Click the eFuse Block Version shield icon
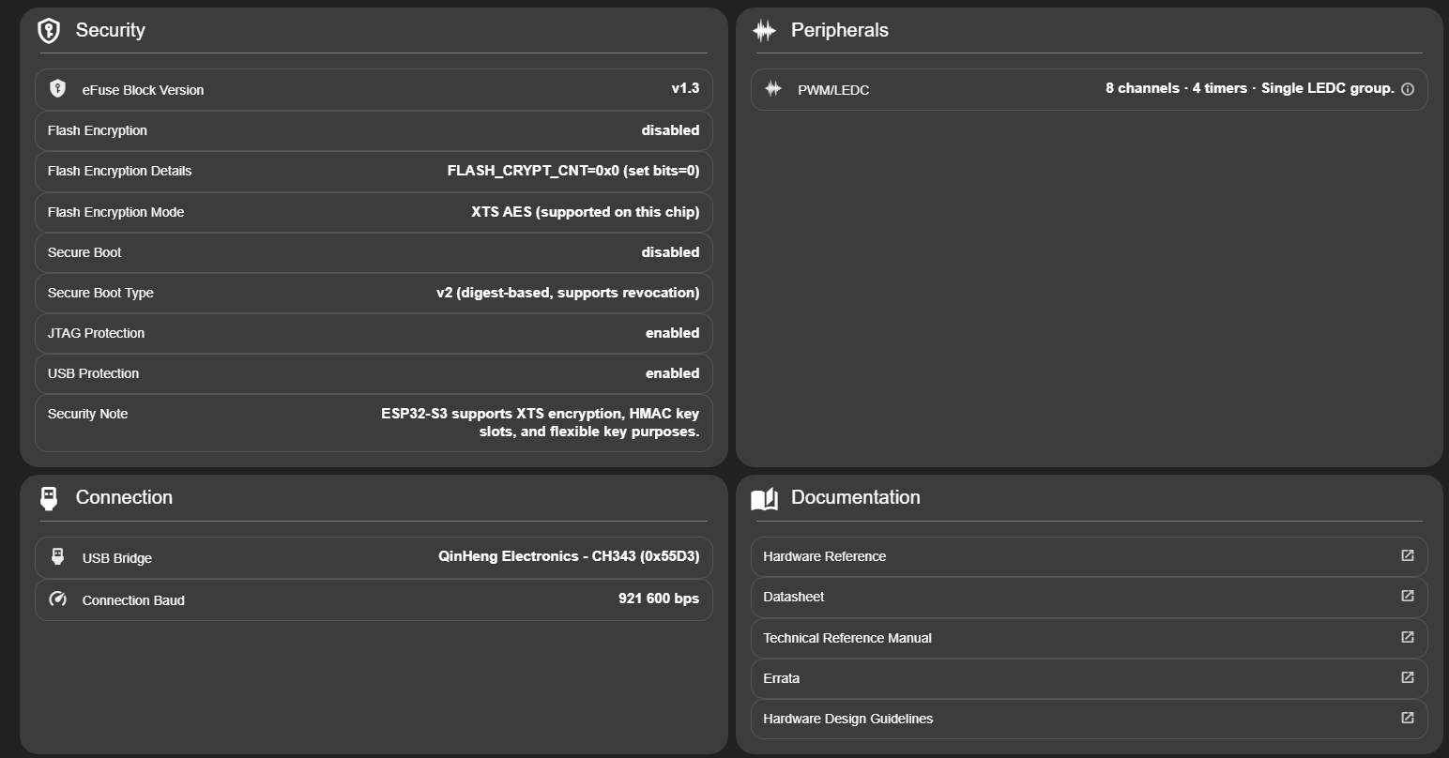Image resolution: width=1449 pixels, height=758 pixels. pos(58,89)
